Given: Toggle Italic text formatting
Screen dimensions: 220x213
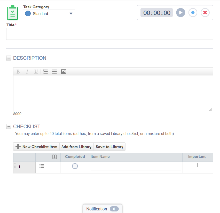Looking at the screenshot, I should (x=27, y=72).
